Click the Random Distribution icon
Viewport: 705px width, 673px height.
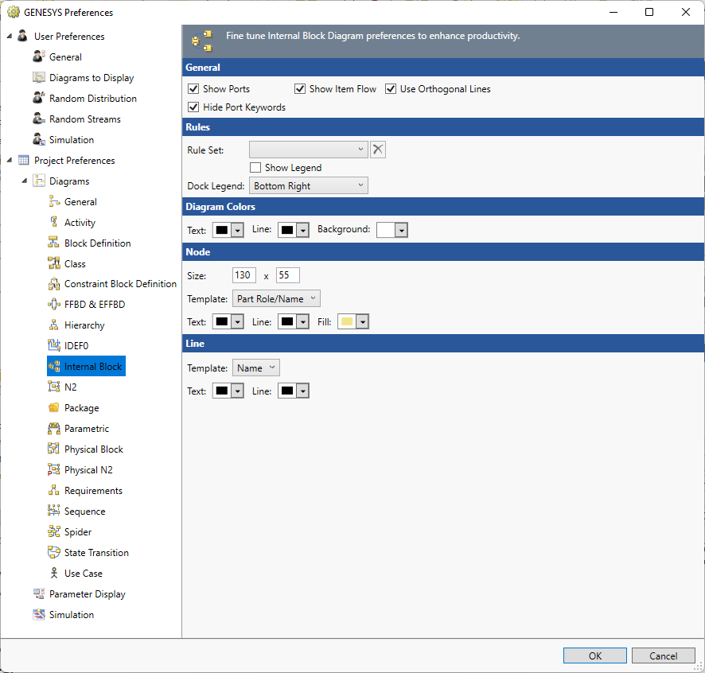(39, 98)
